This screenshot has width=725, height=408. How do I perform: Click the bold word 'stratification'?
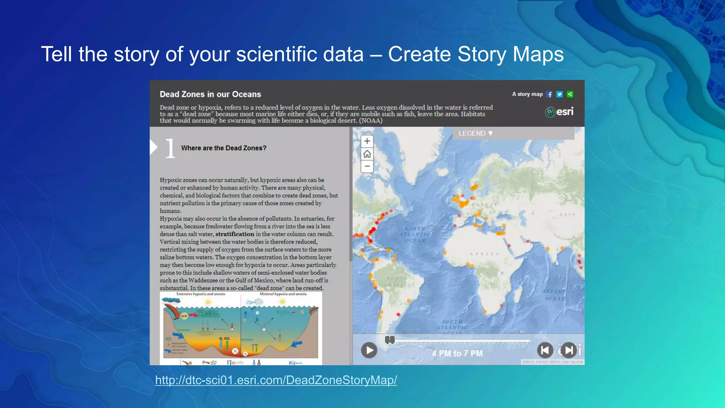coord(235,234)
